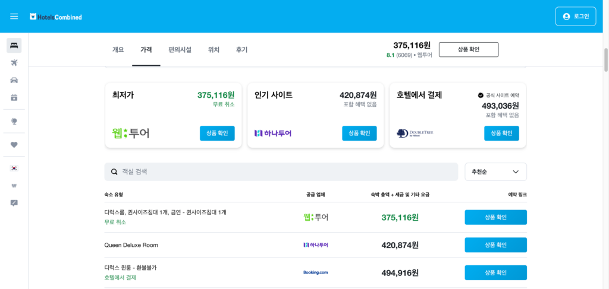Click the 하나투어 logo in popular site card
Screen dimensions: 609x289
click(x=272, y=134)
